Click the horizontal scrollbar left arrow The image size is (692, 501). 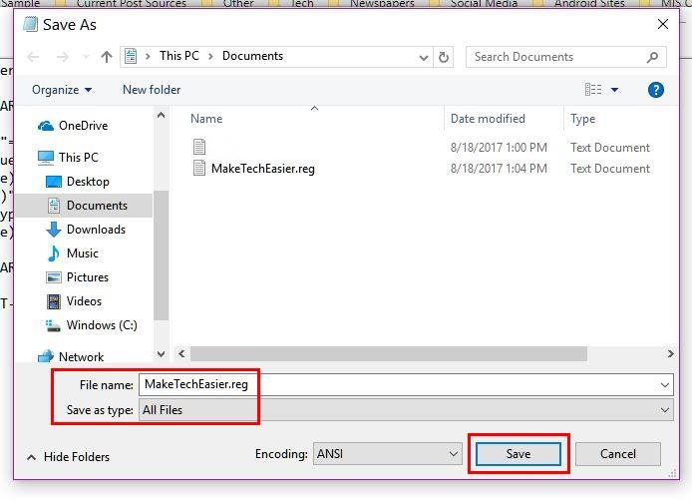181,353
